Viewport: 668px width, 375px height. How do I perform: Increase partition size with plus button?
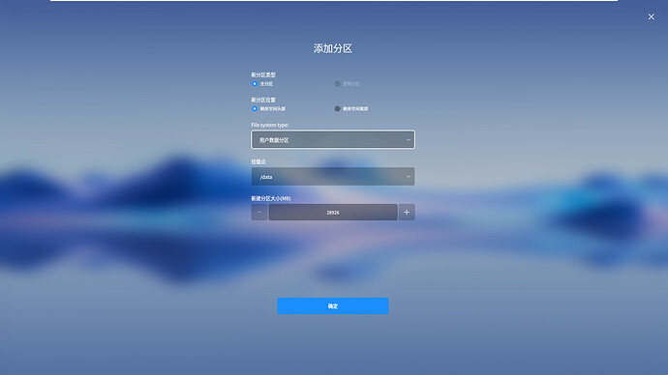(407, 213)
